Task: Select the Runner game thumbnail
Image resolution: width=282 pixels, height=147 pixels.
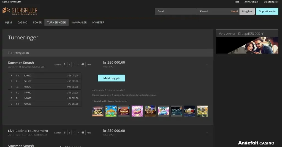Action: click(150, 111)
